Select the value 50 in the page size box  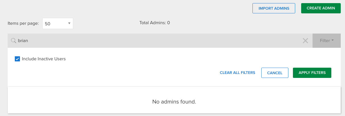[48, 24]
